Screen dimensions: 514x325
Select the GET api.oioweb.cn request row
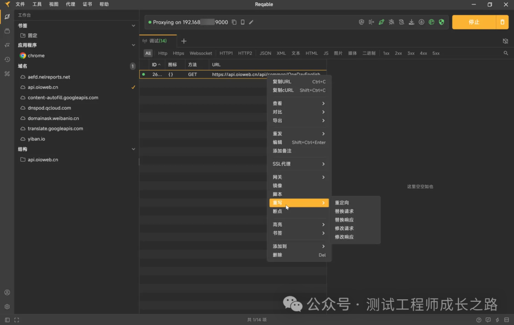tap(233, 74)
